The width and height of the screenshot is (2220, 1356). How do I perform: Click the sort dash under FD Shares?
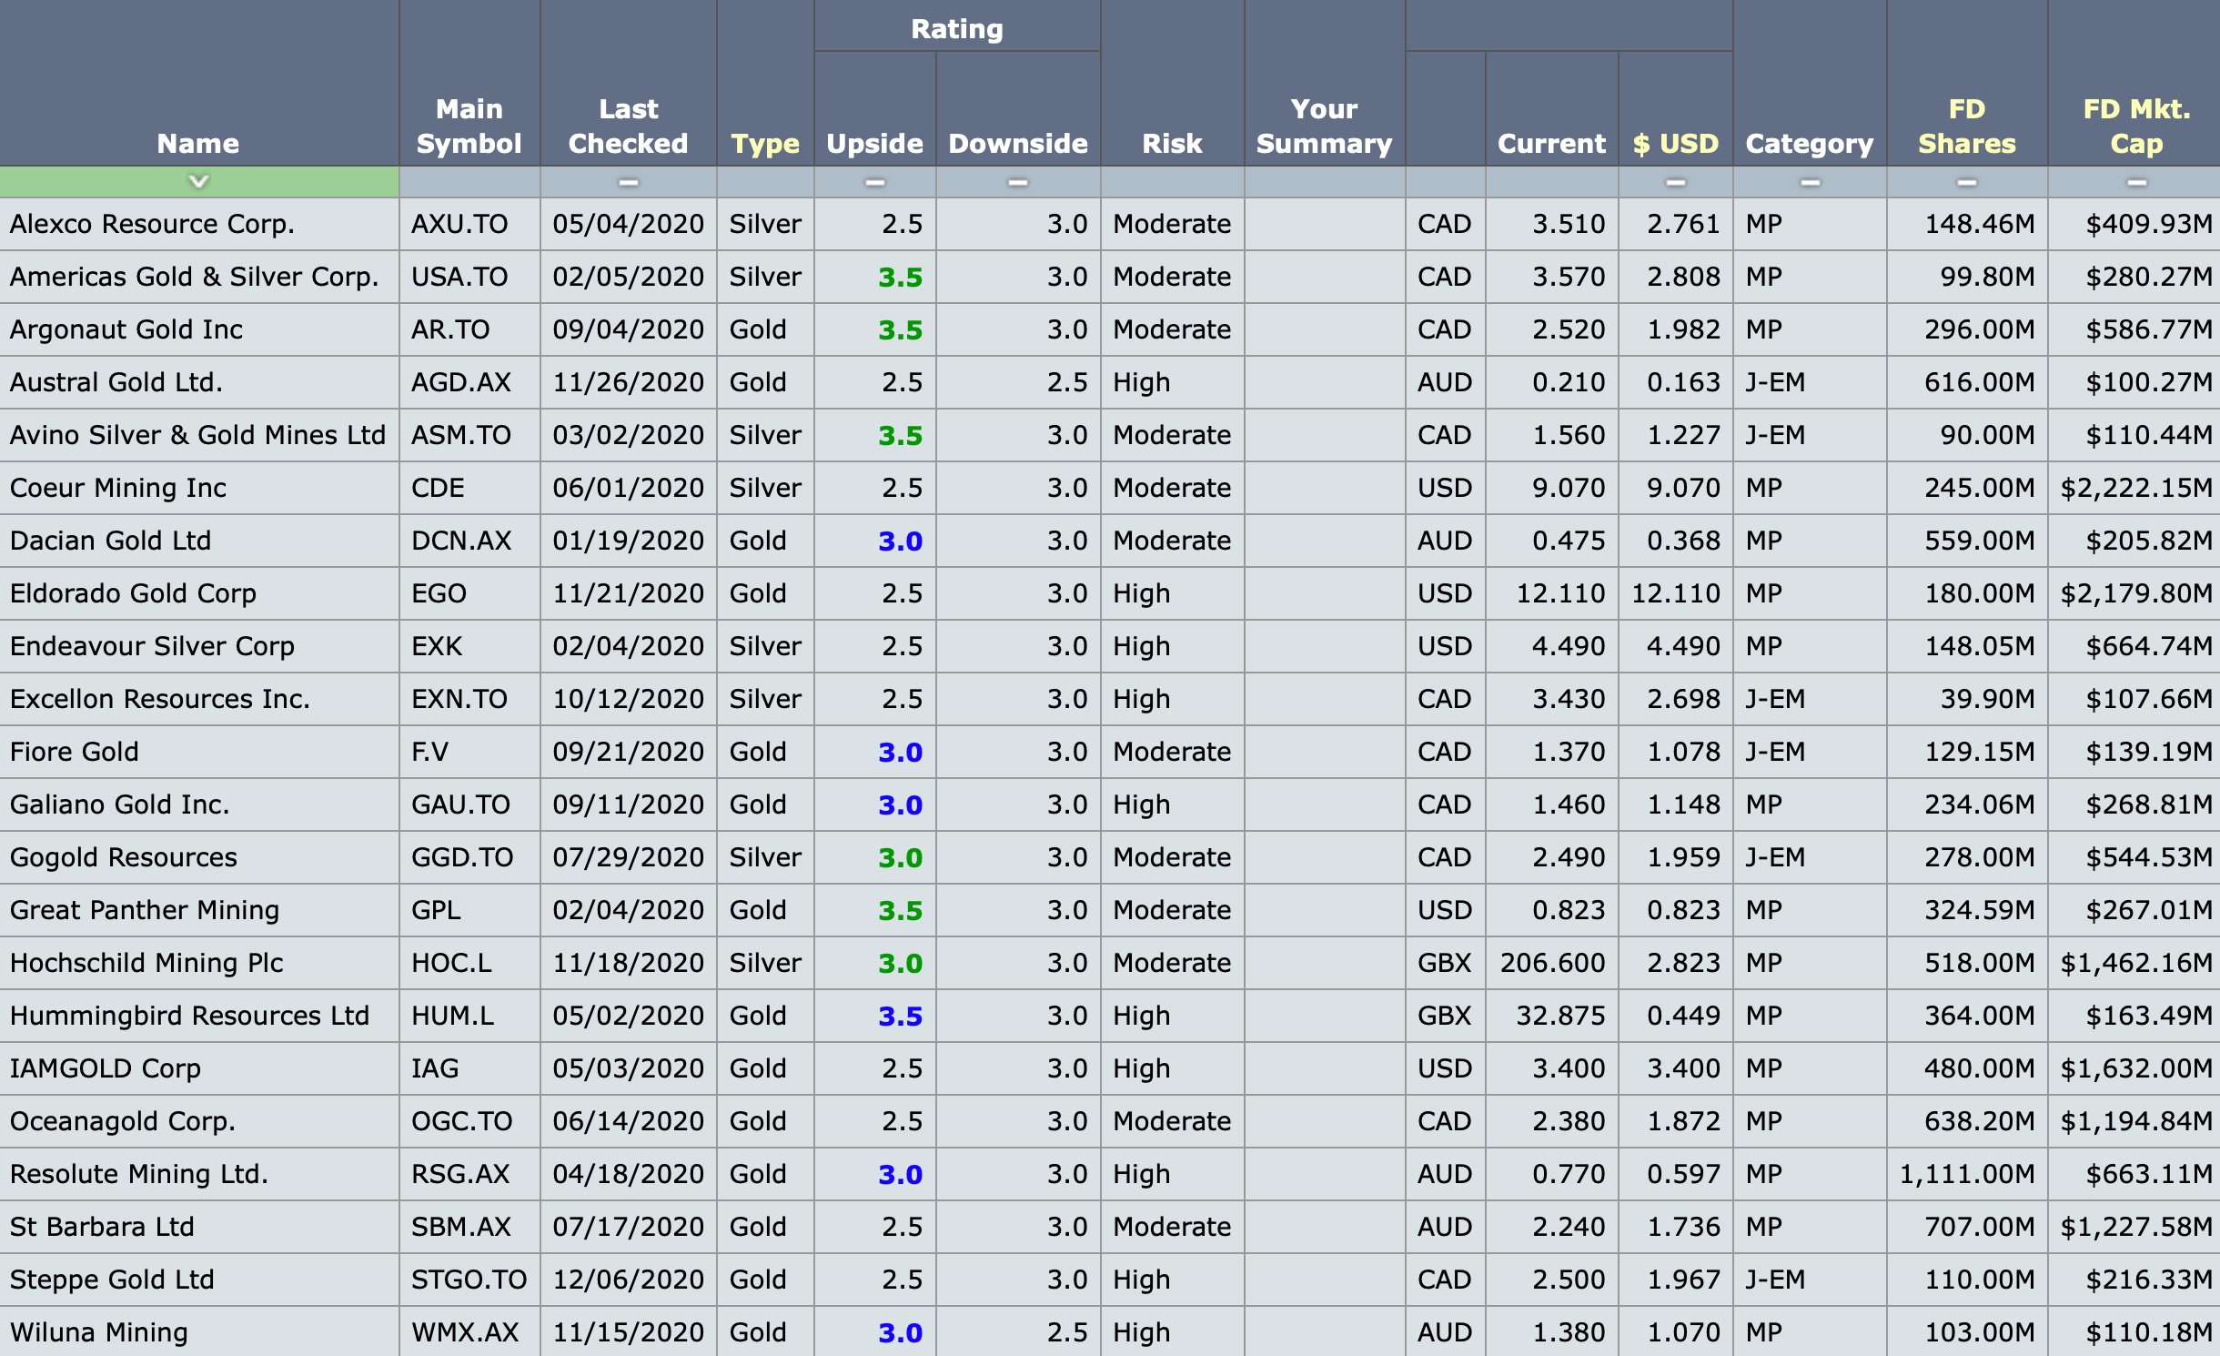tap(1966, 182)
